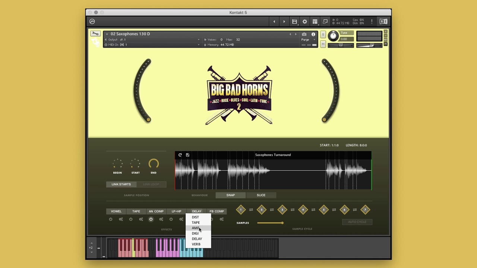Open LP+HP effect type selector
The width and height of the screenshot is (477, 268).
[x=176, y=211]
